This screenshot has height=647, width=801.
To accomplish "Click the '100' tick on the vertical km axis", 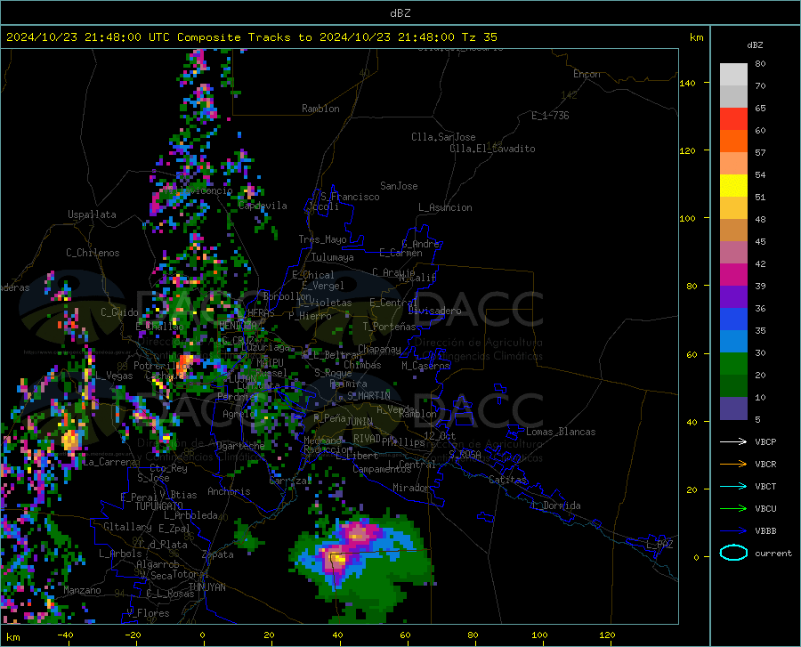I will click(x=687, y=219).
